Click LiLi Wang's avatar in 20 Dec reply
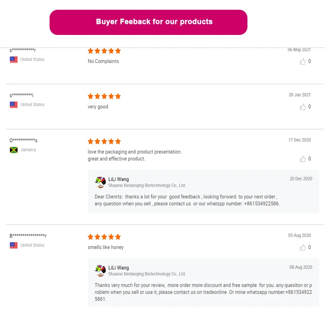This screenshot has height=325, width=325. 100,182
